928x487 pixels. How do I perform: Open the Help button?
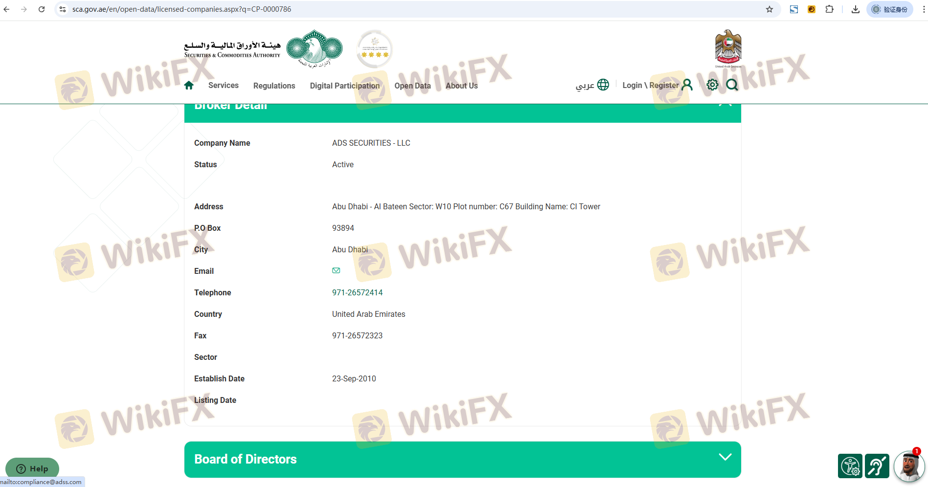click(x=32, y=468)
